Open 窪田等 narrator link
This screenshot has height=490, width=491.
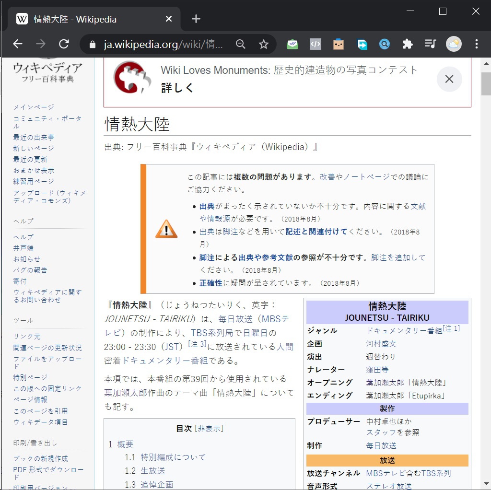[x=377, y=370]
